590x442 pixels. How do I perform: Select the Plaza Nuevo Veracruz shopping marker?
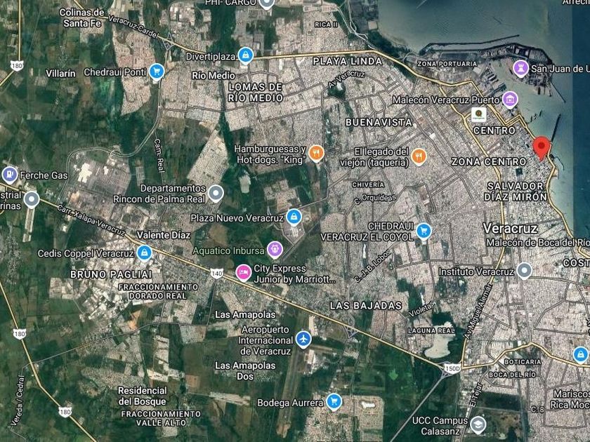(x=294, y=217)
